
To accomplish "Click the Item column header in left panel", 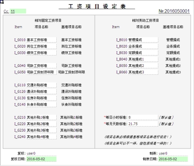I will pos(18,27).
